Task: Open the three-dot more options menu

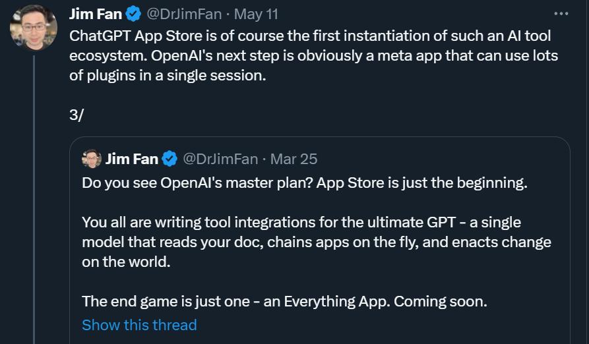Action: 561,13
